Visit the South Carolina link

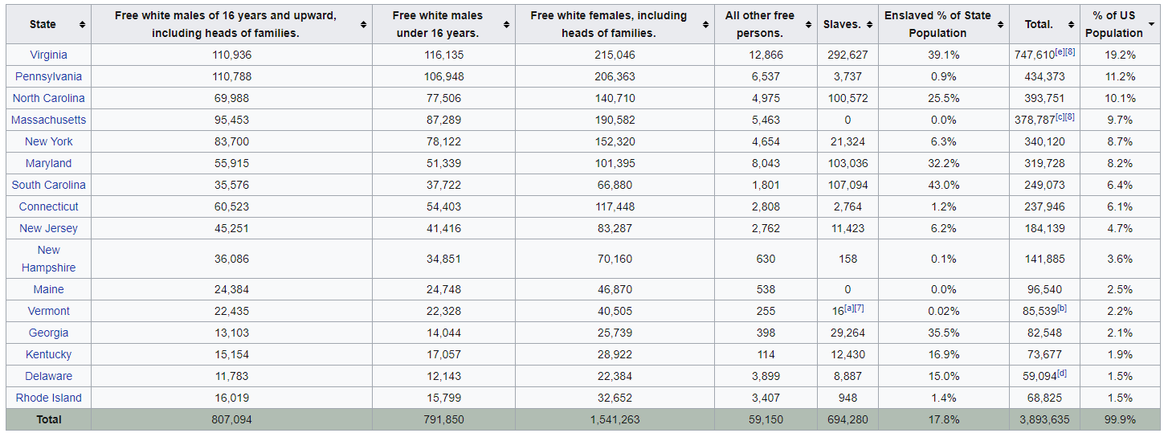coord(48,185)
